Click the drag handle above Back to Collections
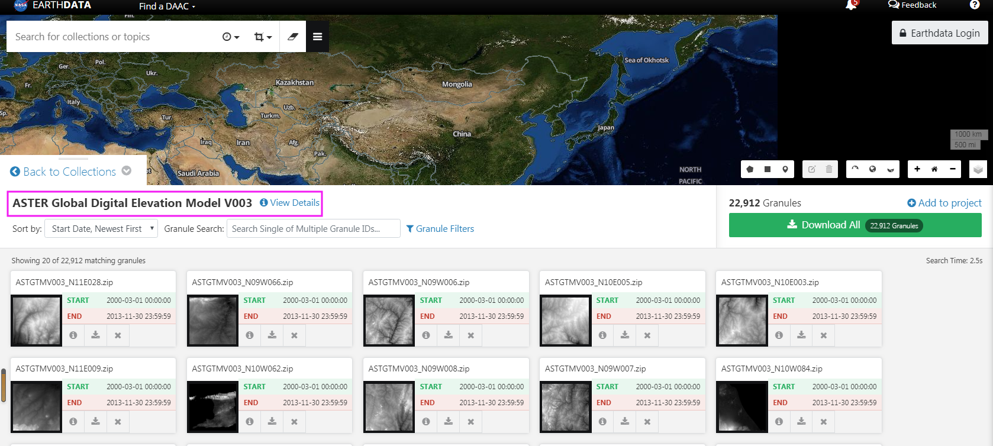The width and height of the screenshot is (993, 446). [73, 159]
